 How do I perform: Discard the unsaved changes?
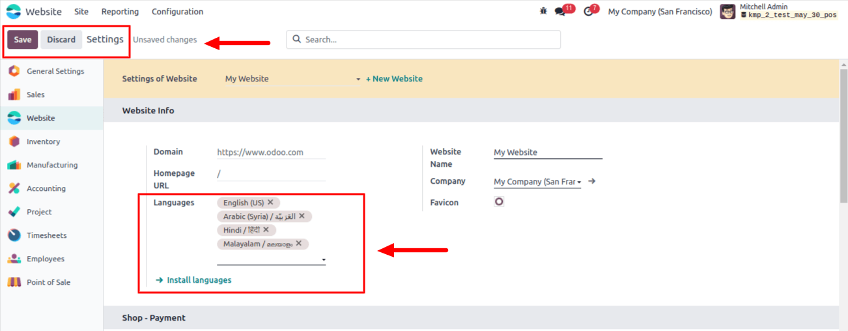[61, 40]
